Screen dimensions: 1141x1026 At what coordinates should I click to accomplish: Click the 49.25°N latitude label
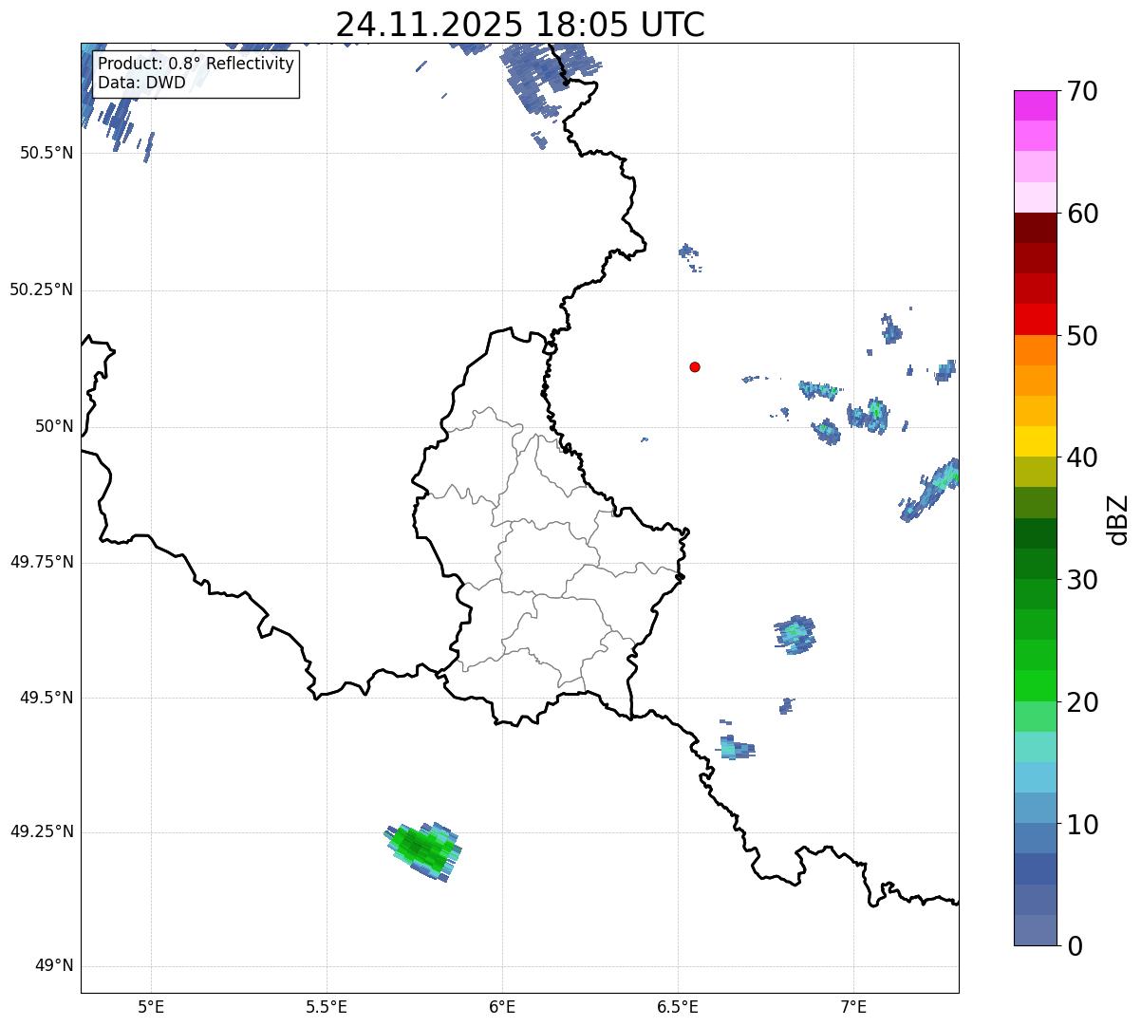coord(42,831)
